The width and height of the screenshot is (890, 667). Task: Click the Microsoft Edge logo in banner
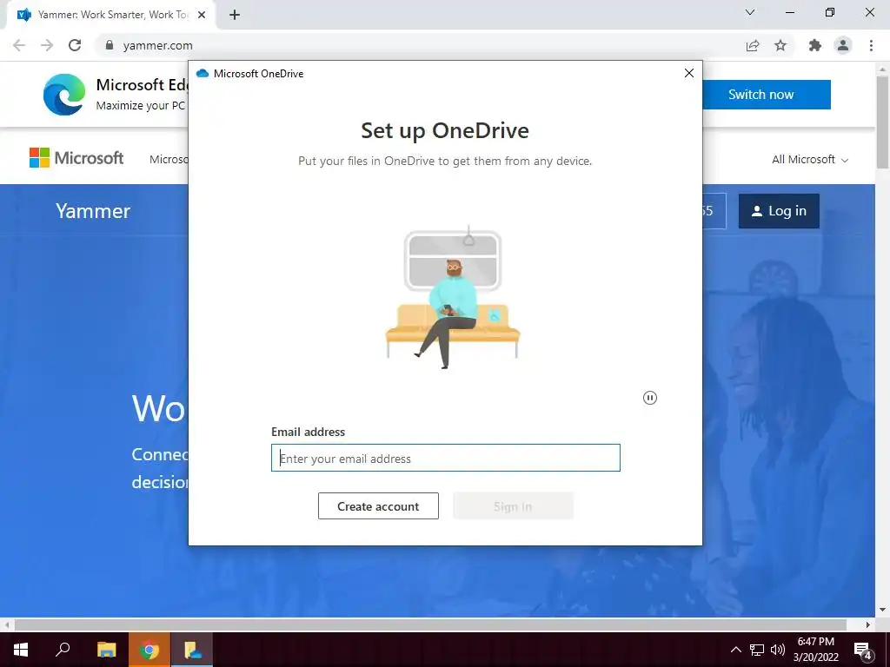click(64, 94)
